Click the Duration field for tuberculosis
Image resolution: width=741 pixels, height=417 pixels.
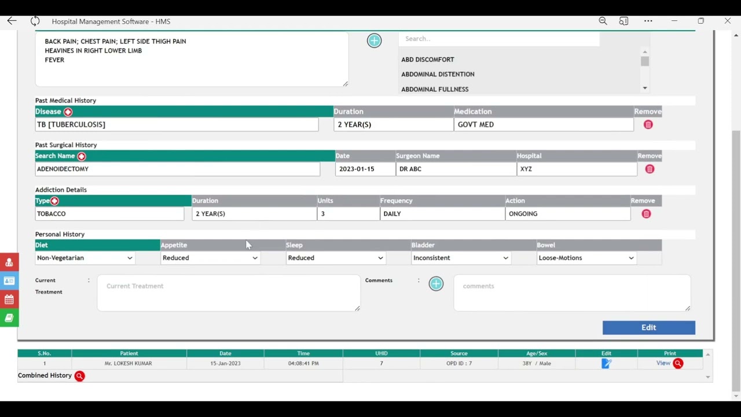click(394, 125)
